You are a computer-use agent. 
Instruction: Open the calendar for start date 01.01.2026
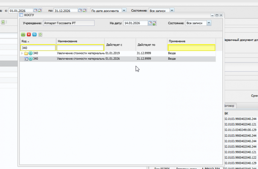(x=35, y=10)
